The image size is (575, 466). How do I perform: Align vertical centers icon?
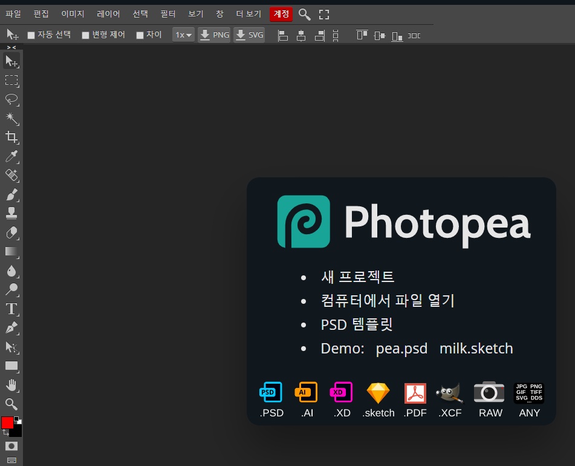pos(380,36)
